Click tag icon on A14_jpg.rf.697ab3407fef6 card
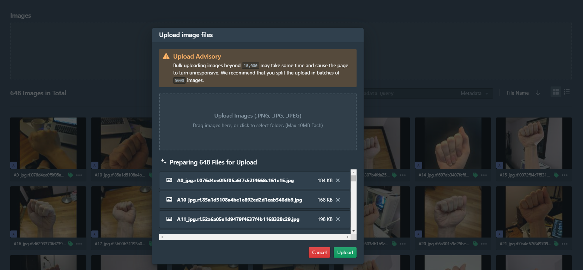The height and width of the screenshot is (270, 583). click(475, 175)
